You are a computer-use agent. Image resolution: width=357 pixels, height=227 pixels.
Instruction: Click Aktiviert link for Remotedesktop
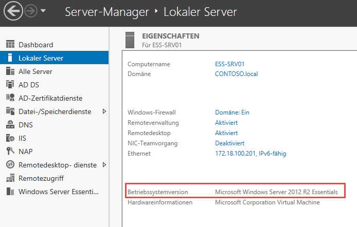(226, 133)
